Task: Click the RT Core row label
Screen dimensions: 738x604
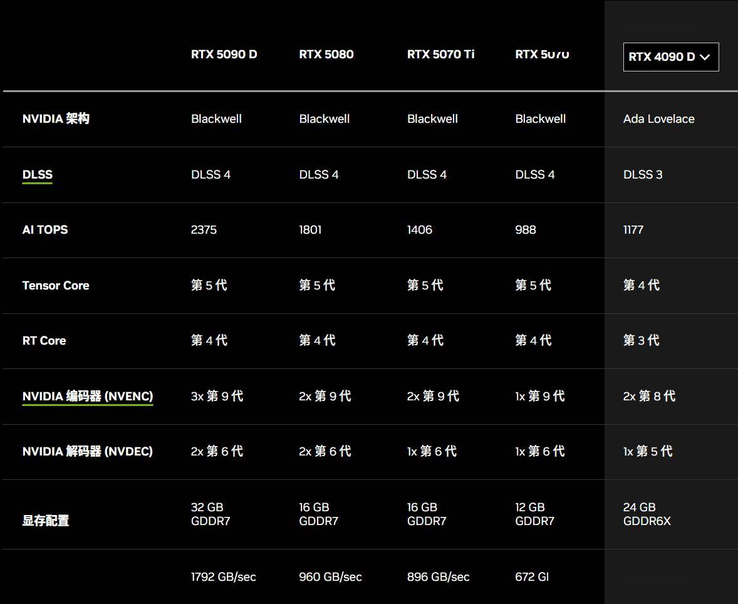Action: click(x=44, y=340)
